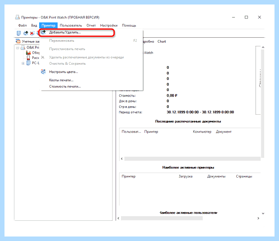Click the Последние распечатанные документы heading
This screenshot has height=241, width=279.
pyautogui.click(x=188, y=121)
